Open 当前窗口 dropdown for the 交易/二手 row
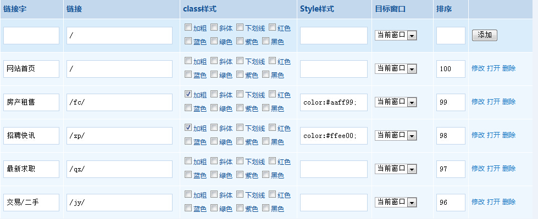Screen dimensions: 538x219 395,202
